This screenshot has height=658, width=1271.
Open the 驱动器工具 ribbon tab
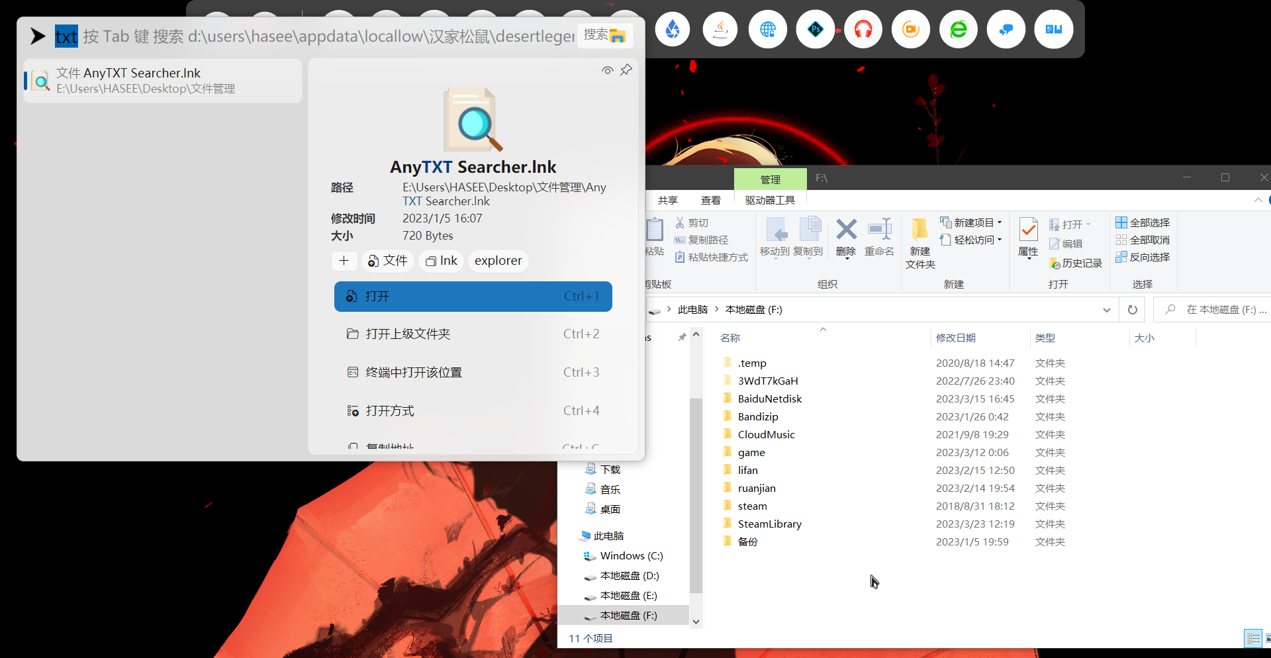coord(769,200)
